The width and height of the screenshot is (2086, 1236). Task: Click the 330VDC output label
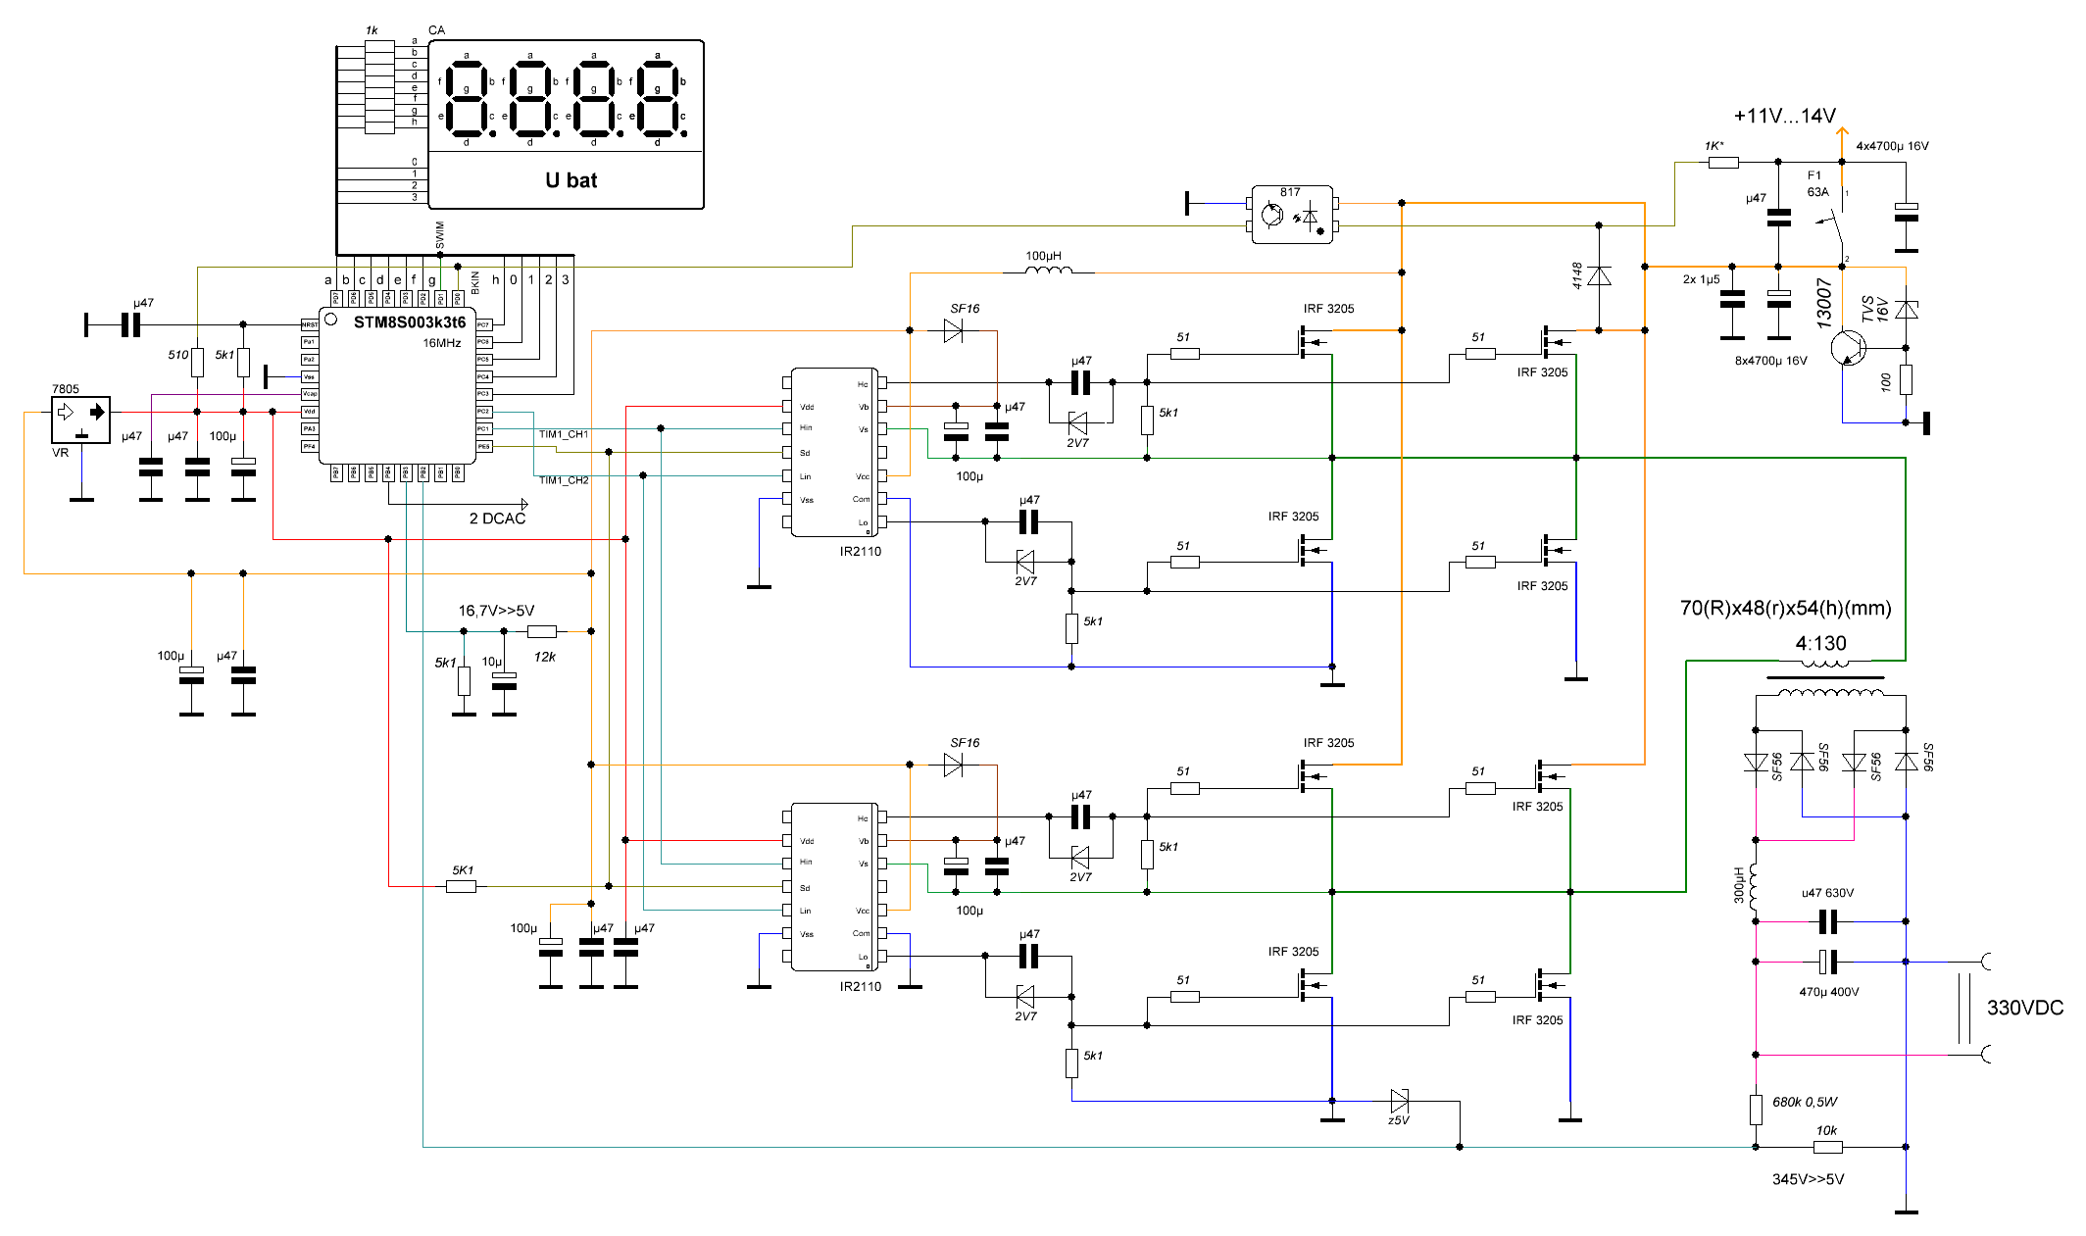[x=2023, y=1008]
